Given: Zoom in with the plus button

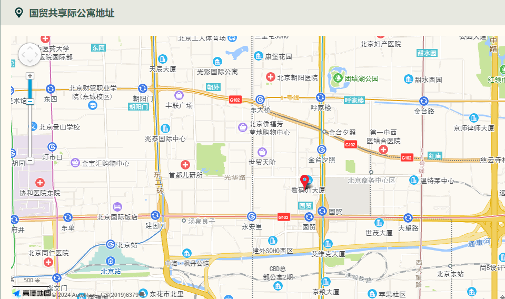Looking at the screenshot, I should (30, 76).
